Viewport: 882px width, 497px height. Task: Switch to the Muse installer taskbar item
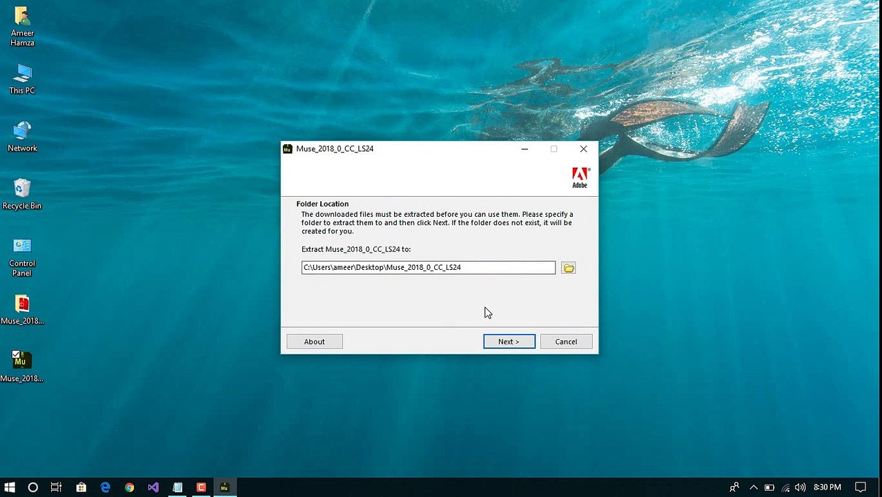click(x=224, y=487)
